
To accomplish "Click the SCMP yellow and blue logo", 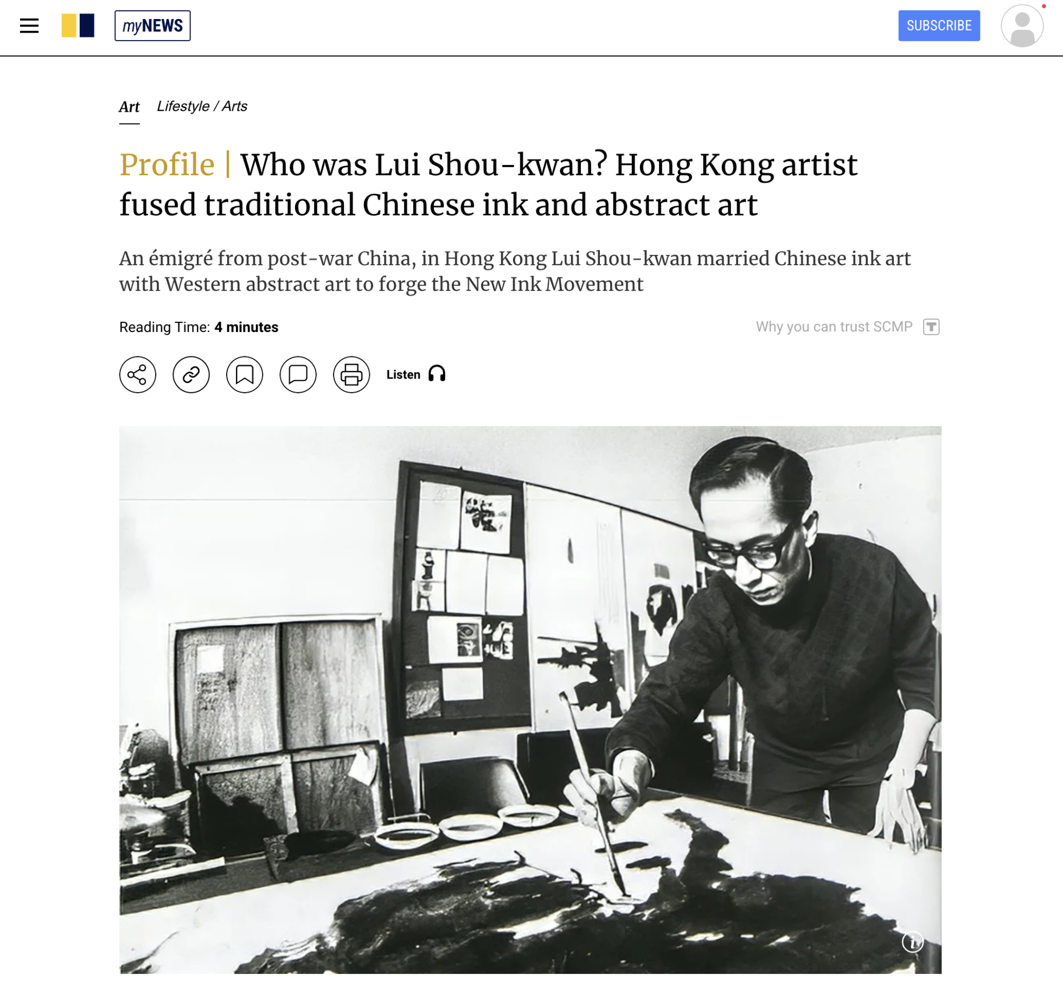I will point(78,25).
